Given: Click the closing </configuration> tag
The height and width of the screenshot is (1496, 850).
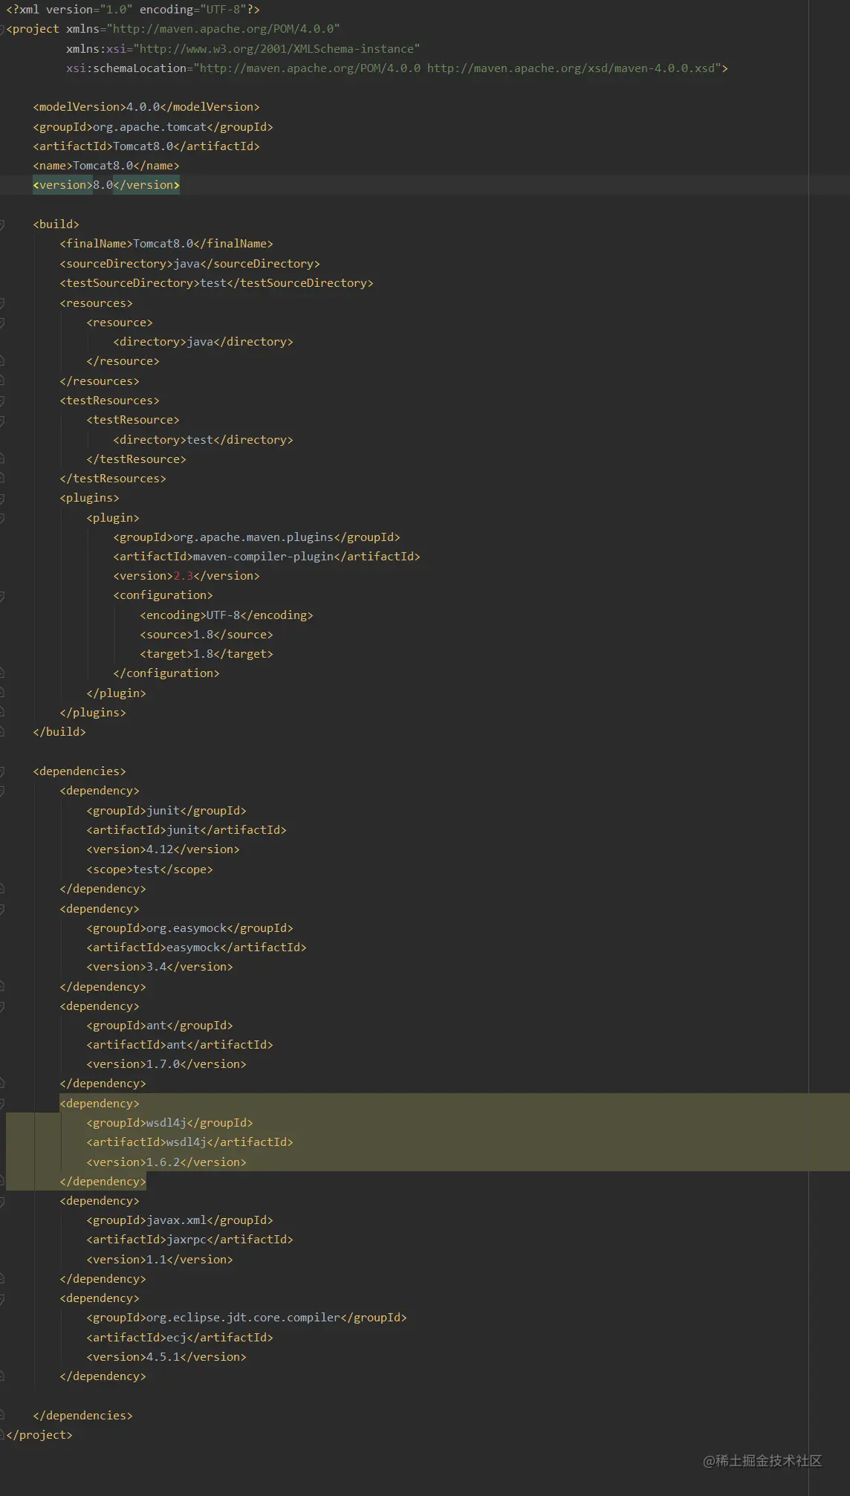Looking at the screenshot, I should point(166,673).
